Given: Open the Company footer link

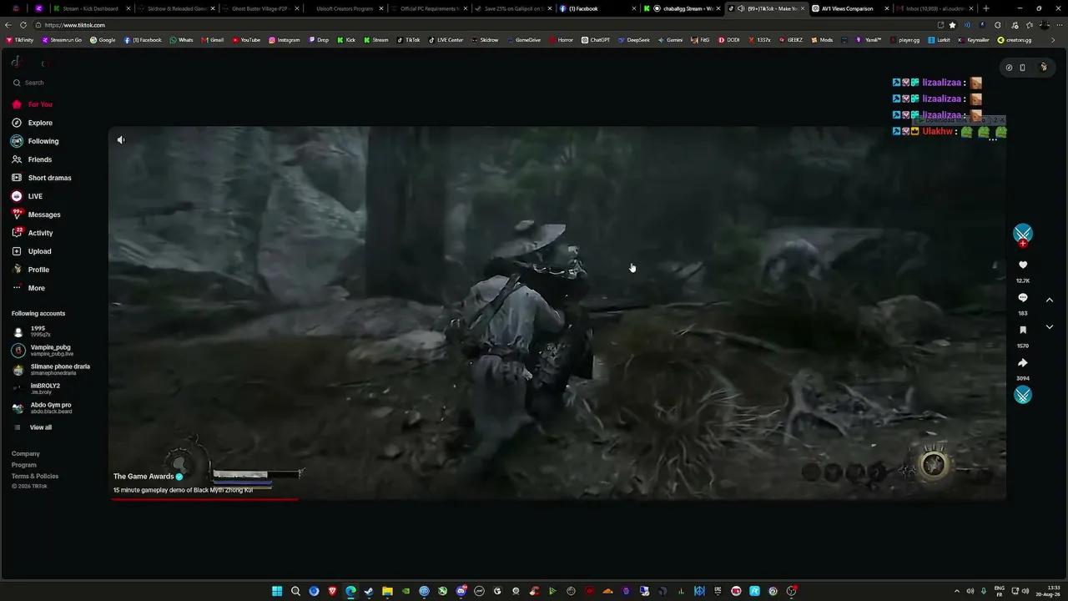Looking at the screenshot, I should [26, 454].
